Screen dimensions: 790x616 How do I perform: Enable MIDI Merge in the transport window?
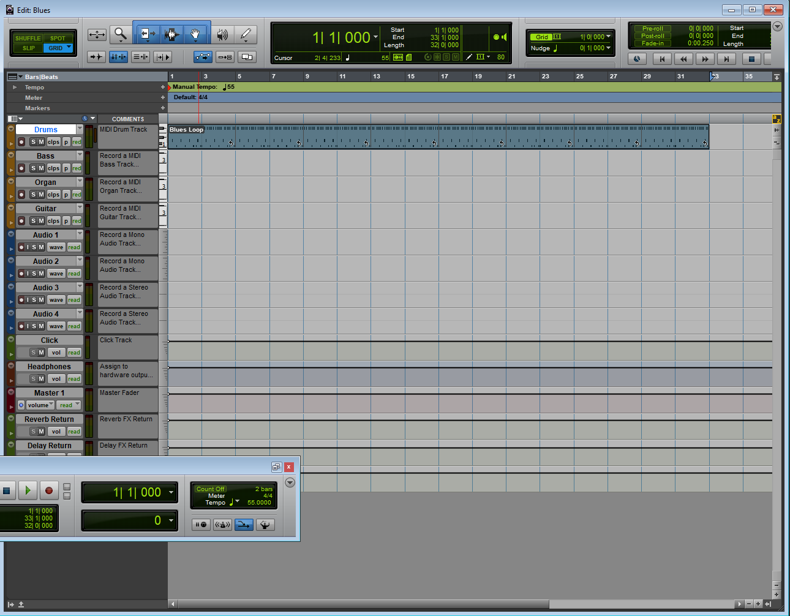244,525
